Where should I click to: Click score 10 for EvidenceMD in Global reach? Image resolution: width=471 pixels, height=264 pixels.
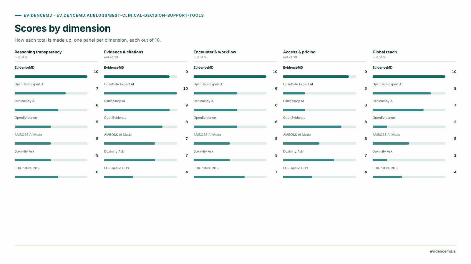(454, 72)
